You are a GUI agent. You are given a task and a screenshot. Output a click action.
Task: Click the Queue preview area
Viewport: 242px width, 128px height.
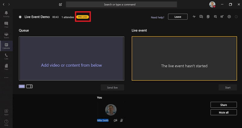click(x=71, y=58)
